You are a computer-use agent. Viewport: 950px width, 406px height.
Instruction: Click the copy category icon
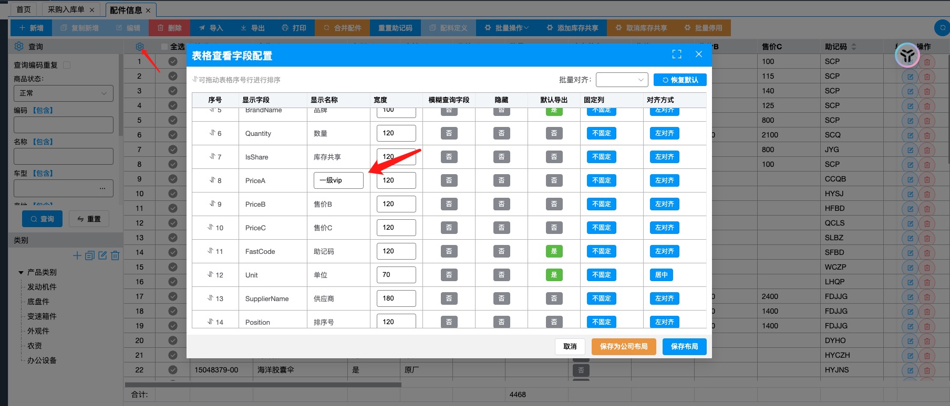[90, 255]
